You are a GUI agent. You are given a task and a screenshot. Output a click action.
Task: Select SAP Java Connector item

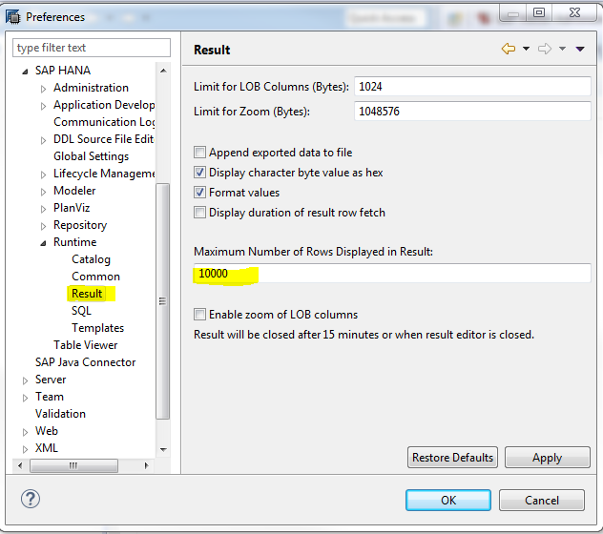[x=85, y=362]
